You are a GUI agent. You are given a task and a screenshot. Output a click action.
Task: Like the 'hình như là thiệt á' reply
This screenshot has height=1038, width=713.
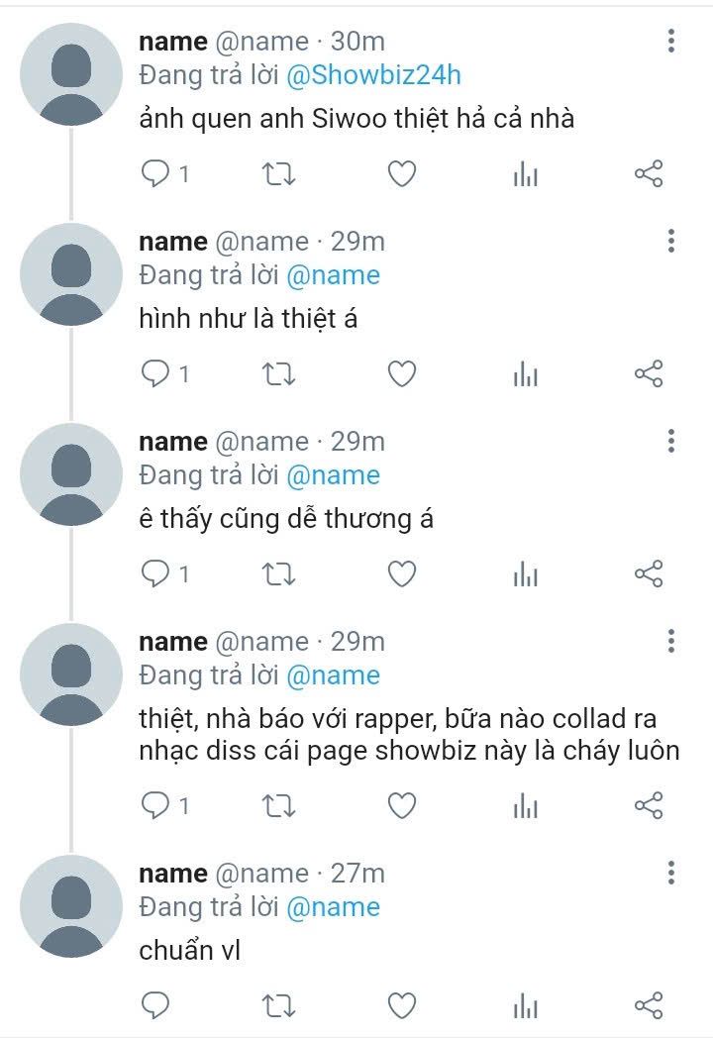[401, 374]
